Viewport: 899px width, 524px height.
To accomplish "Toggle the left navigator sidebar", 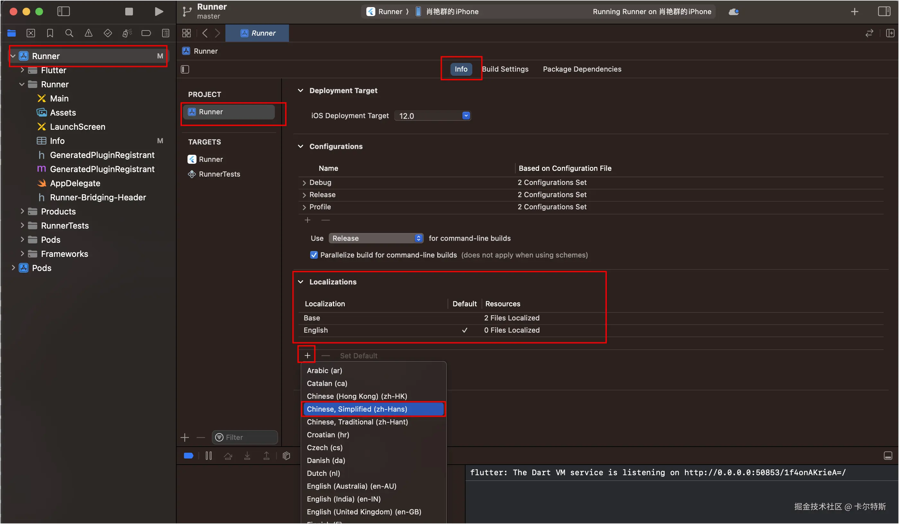I will point(64,12).
